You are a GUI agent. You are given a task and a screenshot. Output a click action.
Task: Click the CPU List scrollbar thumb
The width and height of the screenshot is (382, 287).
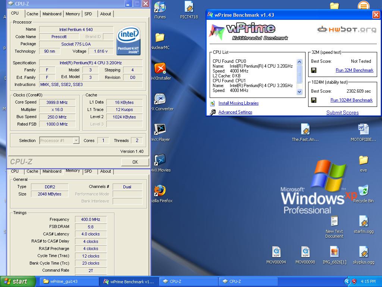(x=300, y=74)
